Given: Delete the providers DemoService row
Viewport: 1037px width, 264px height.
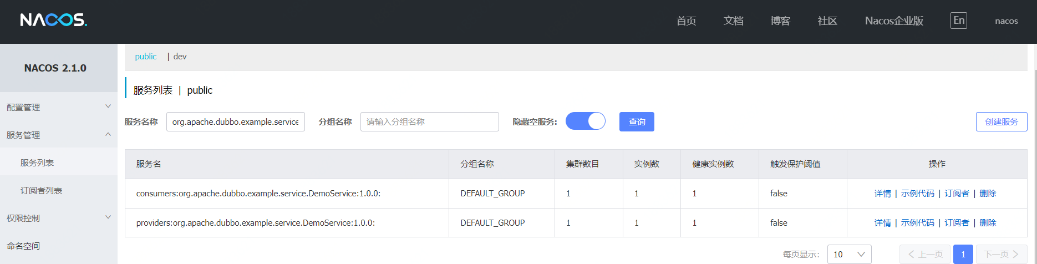Looking at the screenshot, I should (x=988, y=223).
